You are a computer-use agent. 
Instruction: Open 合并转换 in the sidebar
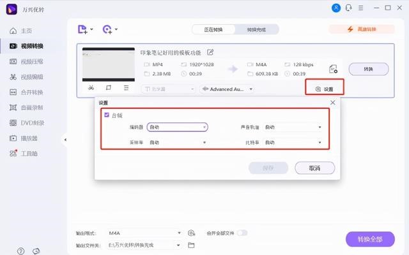pos(26,92)
